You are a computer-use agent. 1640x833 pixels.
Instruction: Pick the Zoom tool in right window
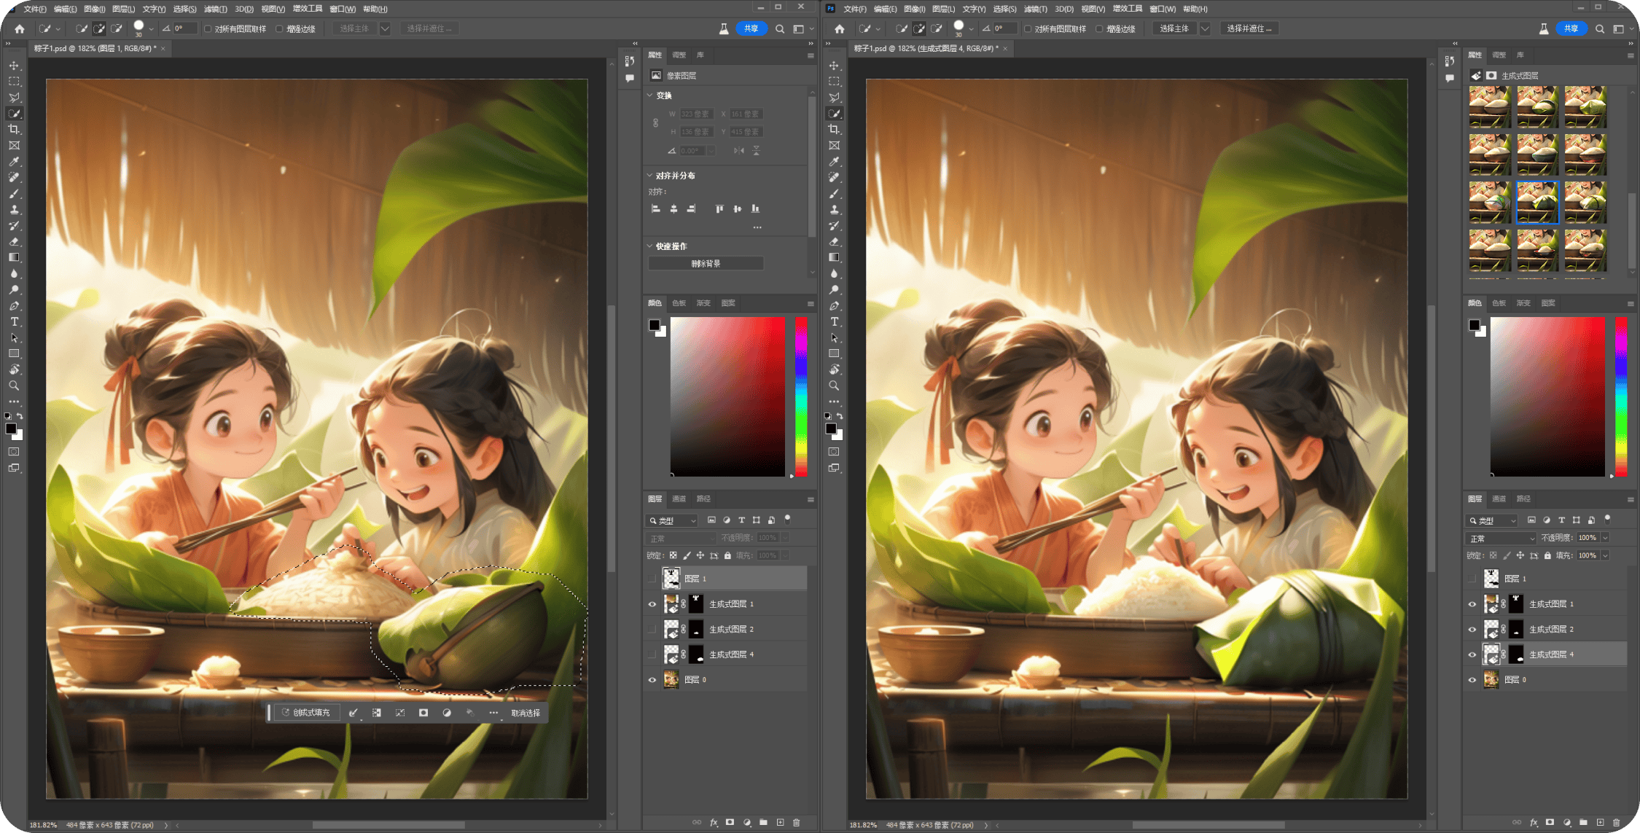click(834, 386)
